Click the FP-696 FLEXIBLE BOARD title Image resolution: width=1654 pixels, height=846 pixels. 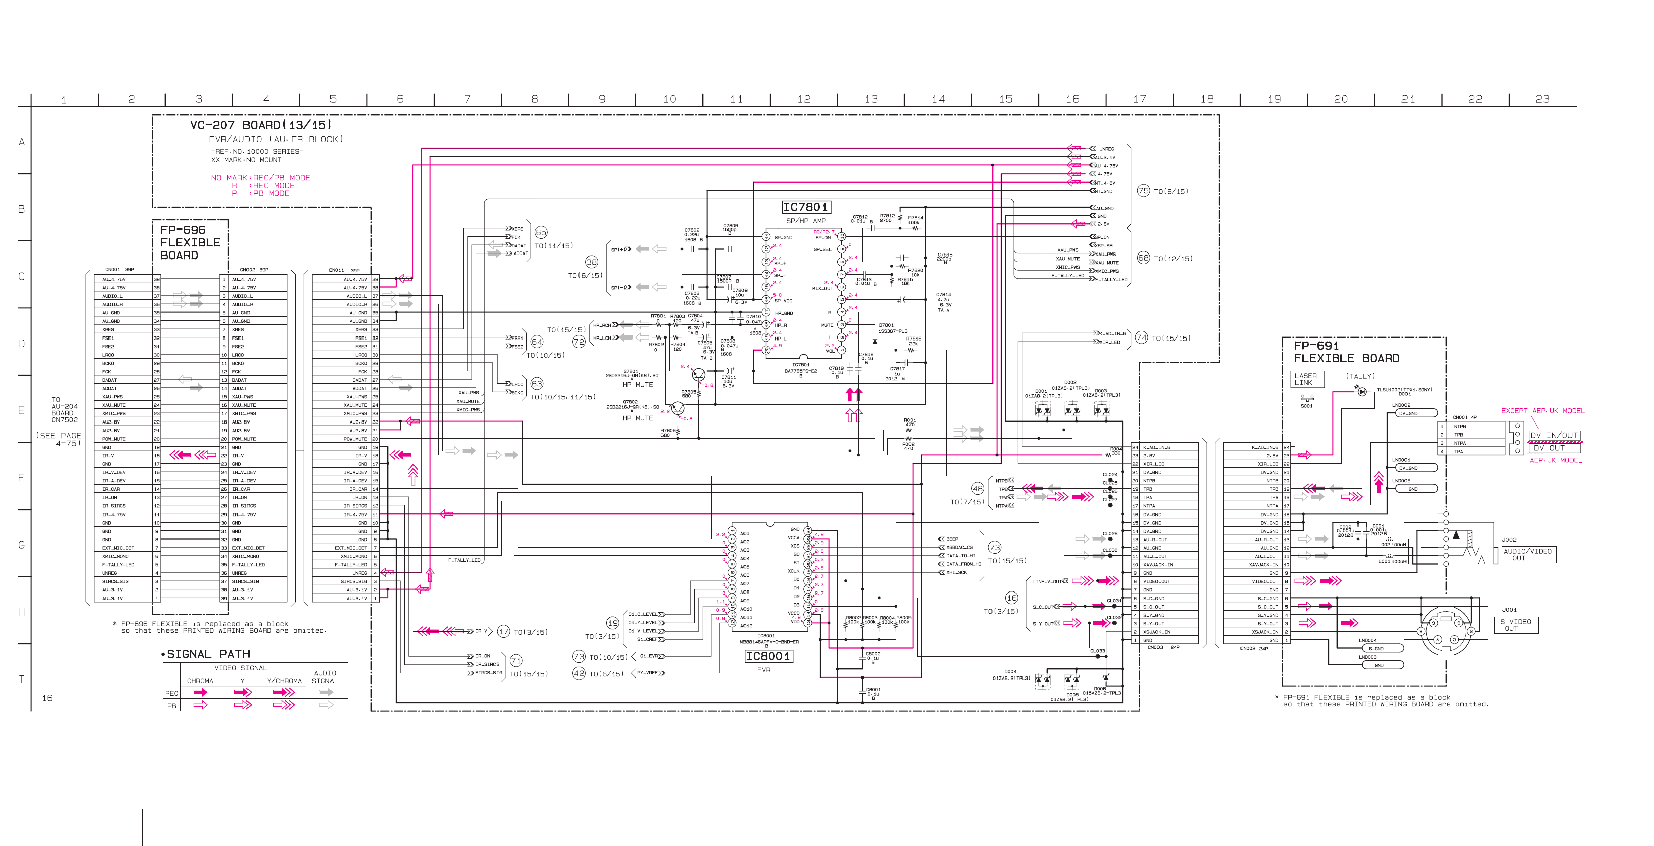tap(190, 242)
